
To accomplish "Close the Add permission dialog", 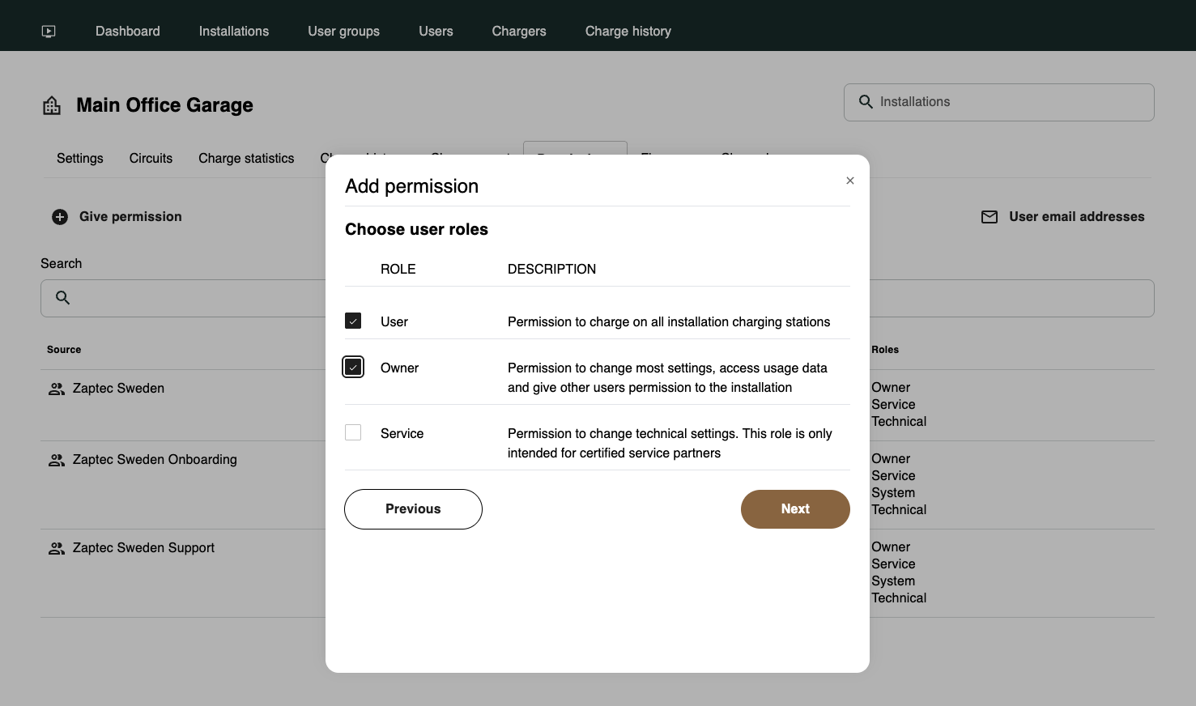I will point(850,181).
